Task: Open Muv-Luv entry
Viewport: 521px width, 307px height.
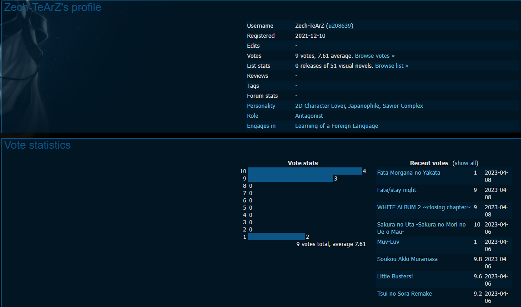Action: (x=388, y=242)
